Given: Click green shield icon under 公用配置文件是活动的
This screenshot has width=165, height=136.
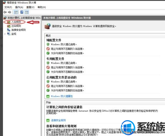Looking at the screenshot, I should [x=48, y=82].
